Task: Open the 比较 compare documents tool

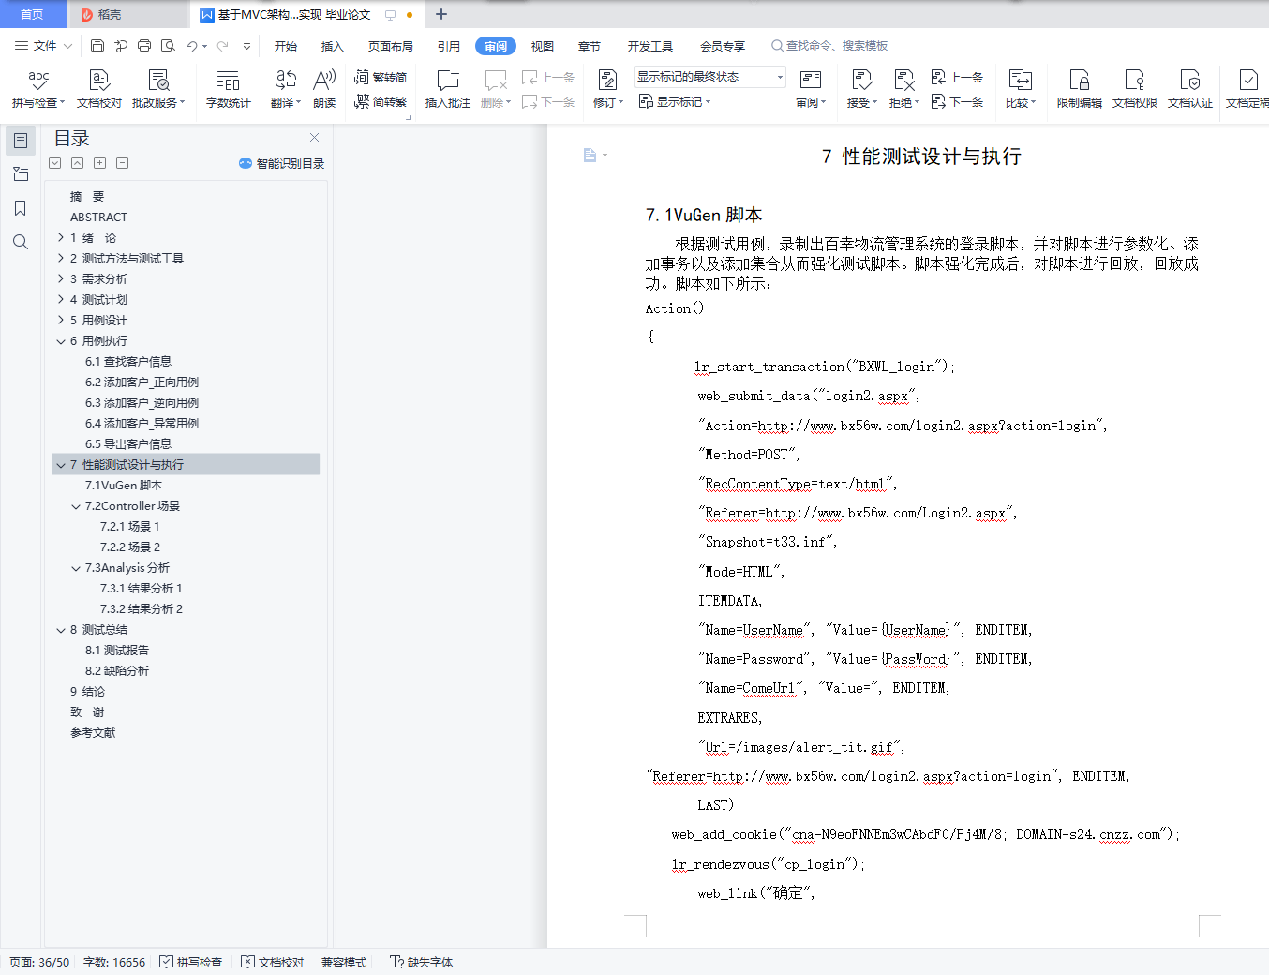Action: [x=1021, y=89]
